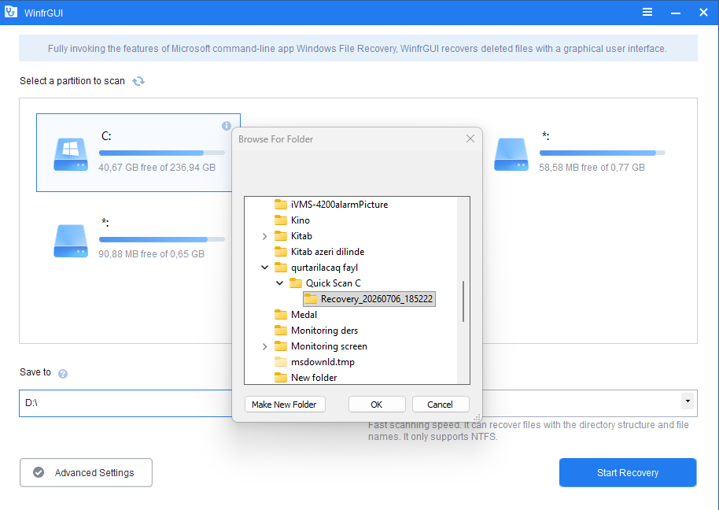Screen dimensions: 719x510
Task: Cancel the folder browse dialog
Action: point(441,404)
